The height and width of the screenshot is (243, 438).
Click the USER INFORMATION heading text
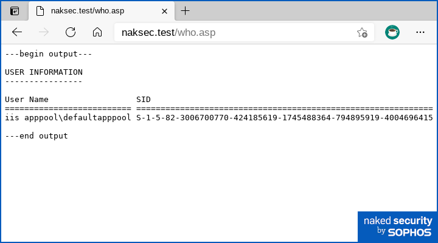[x=44, y=72]
